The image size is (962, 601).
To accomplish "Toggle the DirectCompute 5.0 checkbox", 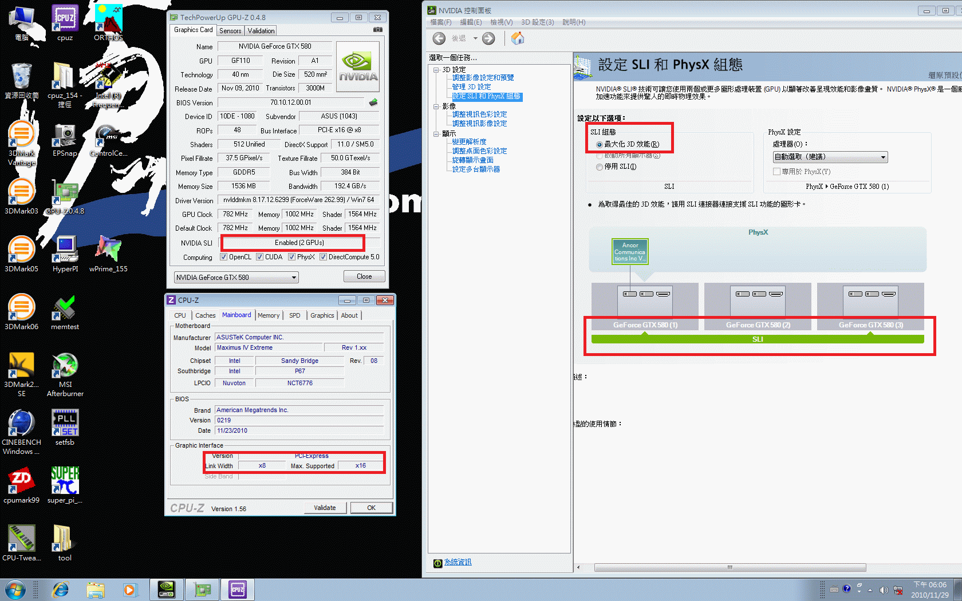I will (x=324, y=257).
